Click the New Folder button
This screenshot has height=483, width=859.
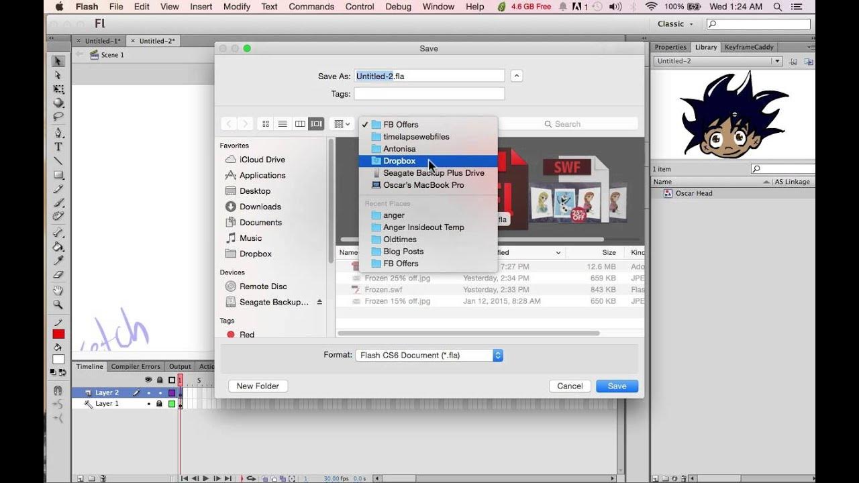click(258, 386)
